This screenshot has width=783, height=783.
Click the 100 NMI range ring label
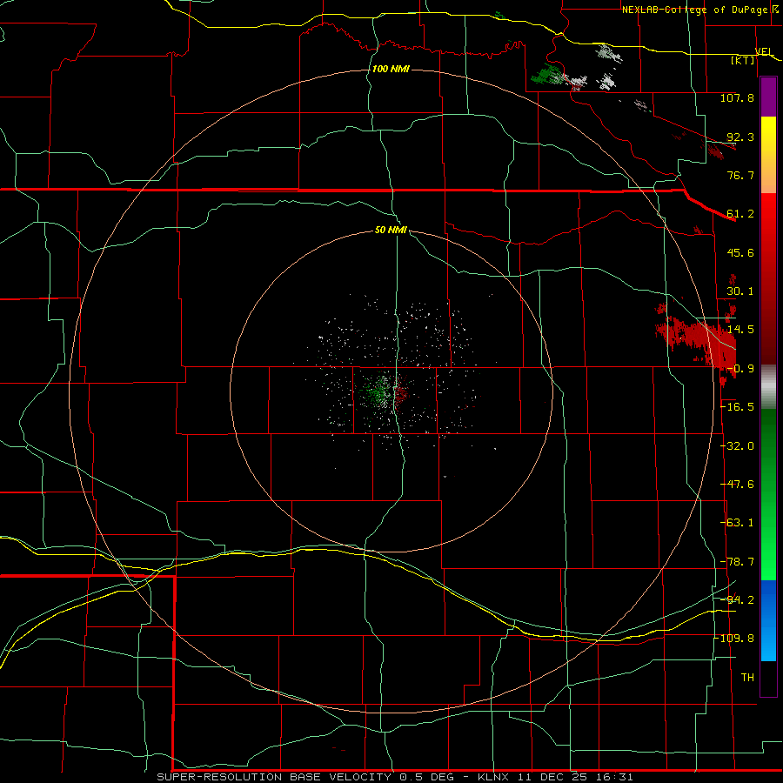391,69
